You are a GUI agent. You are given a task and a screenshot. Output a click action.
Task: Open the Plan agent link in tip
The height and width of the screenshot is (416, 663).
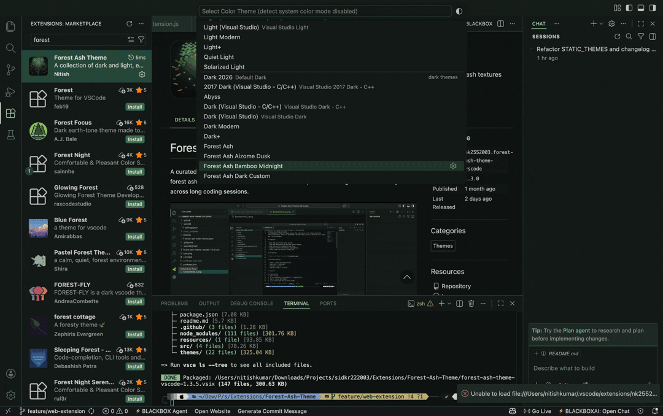point(576,331)
